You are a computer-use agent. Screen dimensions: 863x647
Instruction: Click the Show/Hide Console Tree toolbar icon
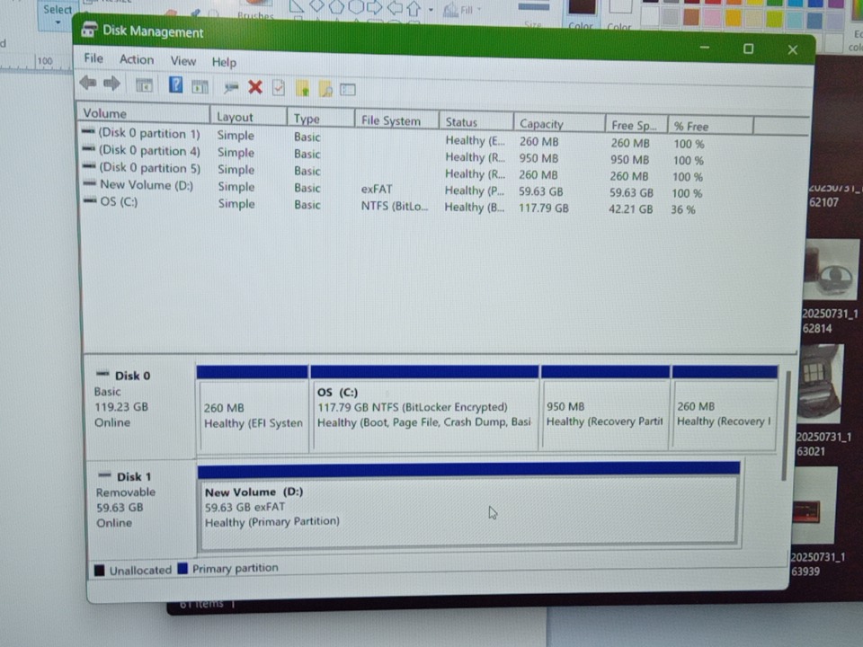click(144, 85)
